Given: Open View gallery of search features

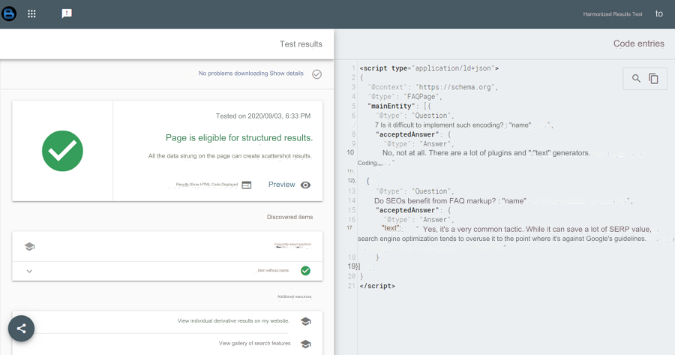Looking at the screenshot, I should coord(253,343).
